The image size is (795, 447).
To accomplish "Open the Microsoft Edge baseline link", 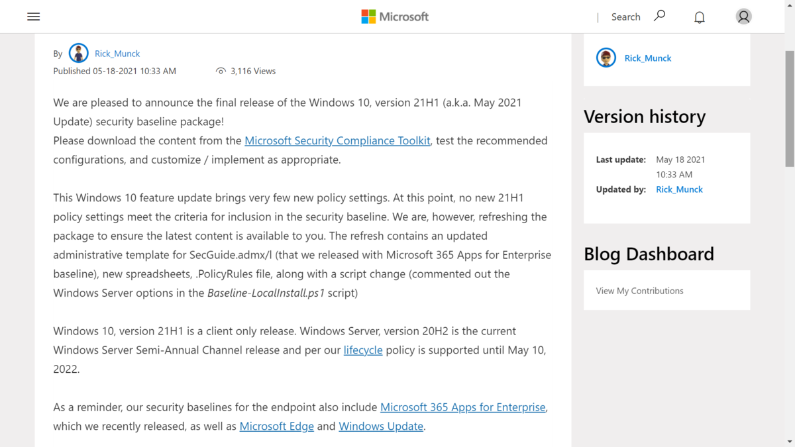I will (x=277, y=426).
